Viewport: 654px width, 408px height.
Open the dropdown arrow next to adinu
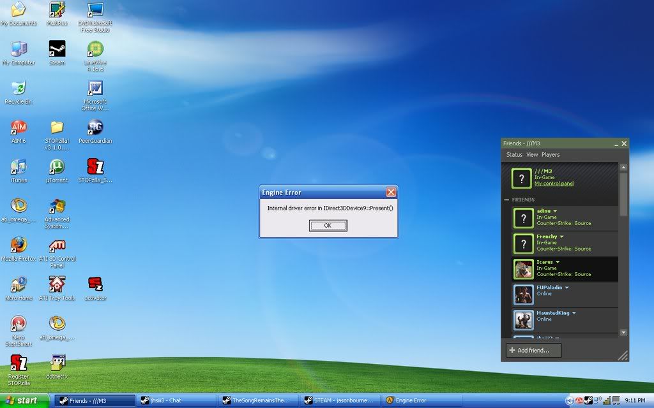pyautogui.click(x=555, y=212)
